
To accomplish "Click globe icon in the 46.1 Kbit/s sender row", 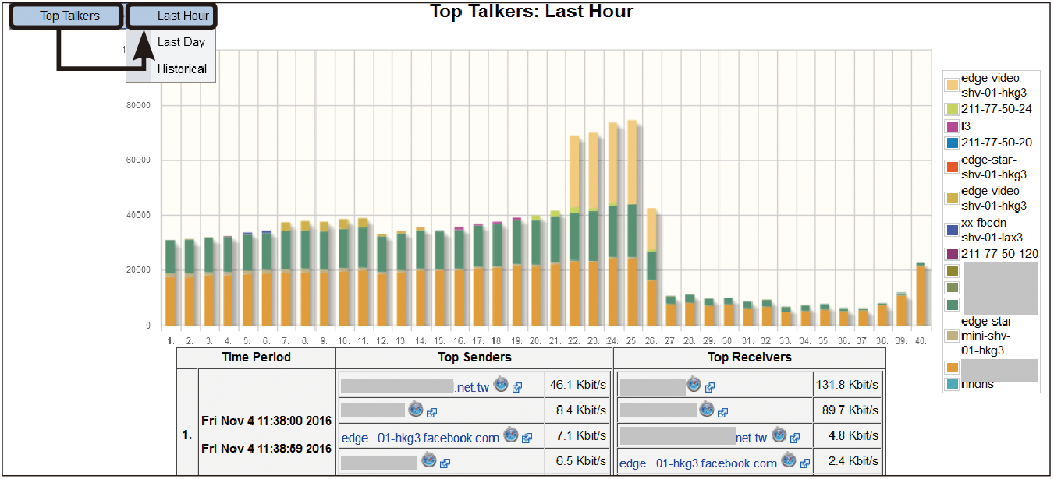I will (x=501, y=384).
